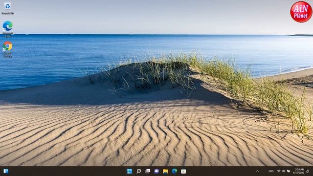
Task: Open taskbar Search magnifier
Action: click(x=139, y=171)
